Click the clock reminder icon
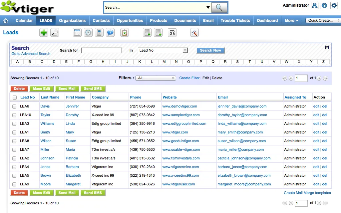Viewport: 341px width, 213px height. pyautogui.click(x=88, y=32)
